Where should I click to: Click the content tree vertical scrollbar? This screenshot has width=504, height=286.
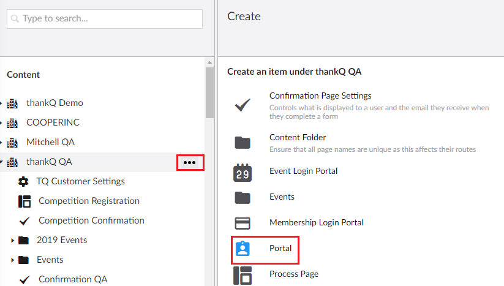[209, 92]
